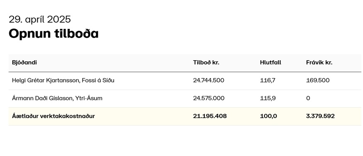Click the Tilboð kr. column header

(x=206, y=62)
